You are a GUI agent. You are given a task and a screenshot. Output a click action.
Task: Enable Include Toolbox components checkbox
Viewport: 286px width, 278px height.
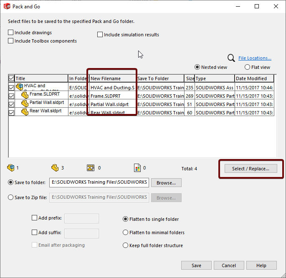tap(10, 41)
